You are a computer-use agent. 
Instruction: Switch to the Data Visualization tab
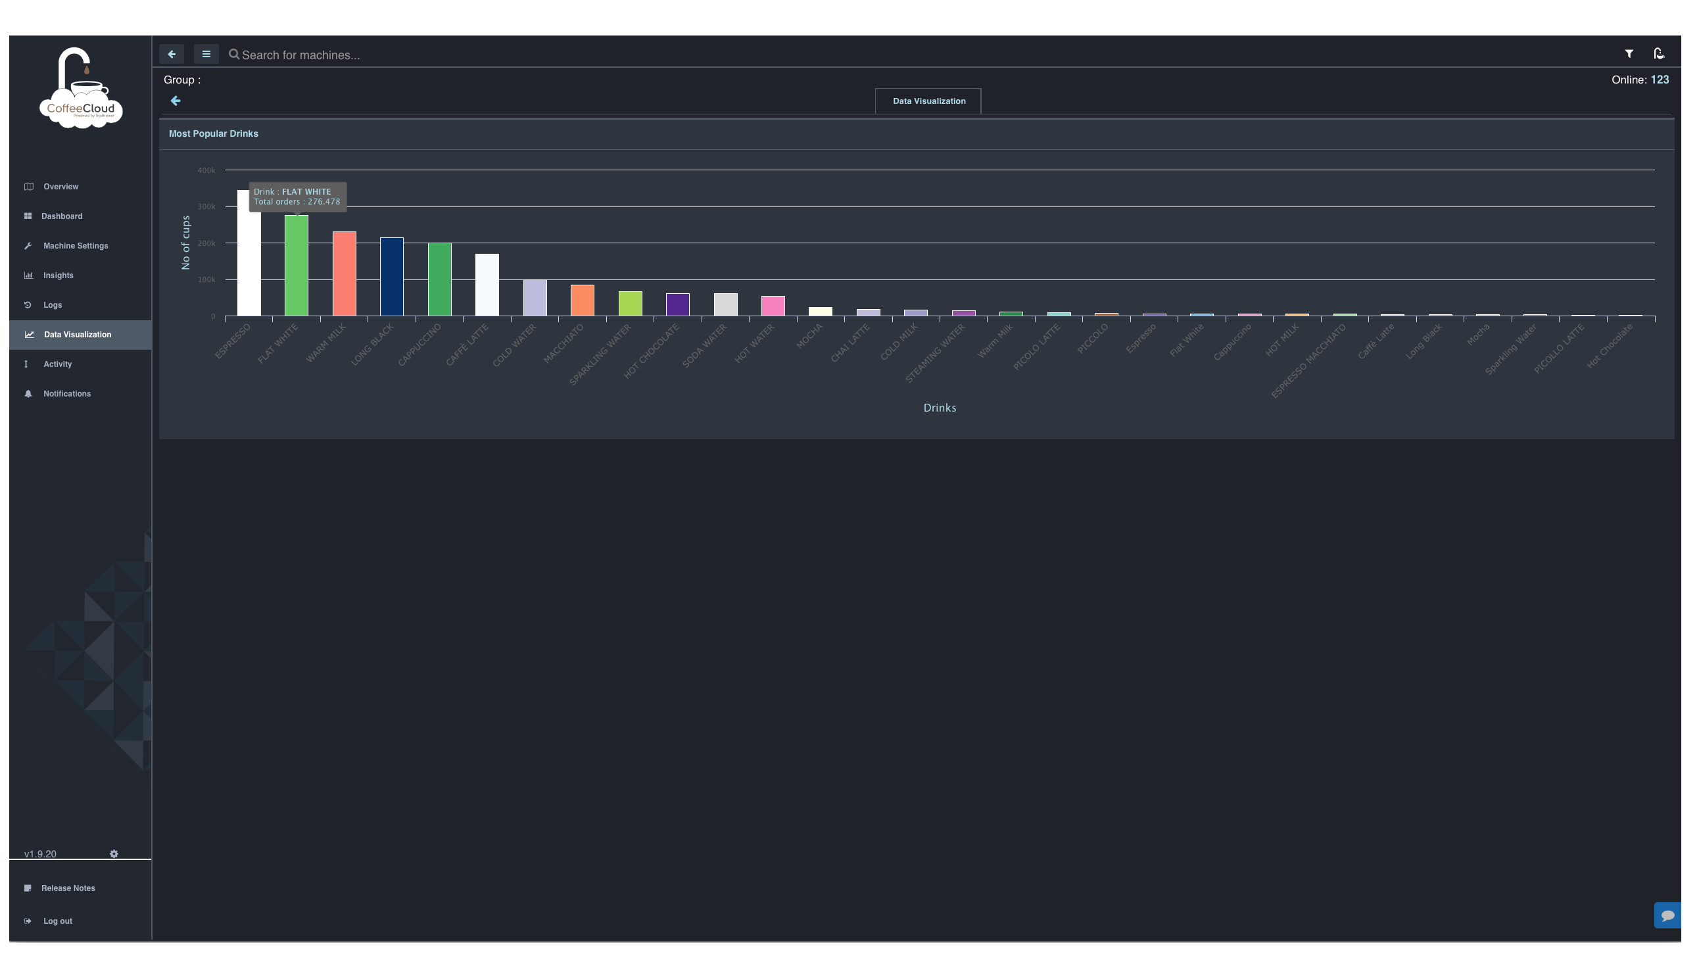928,101
